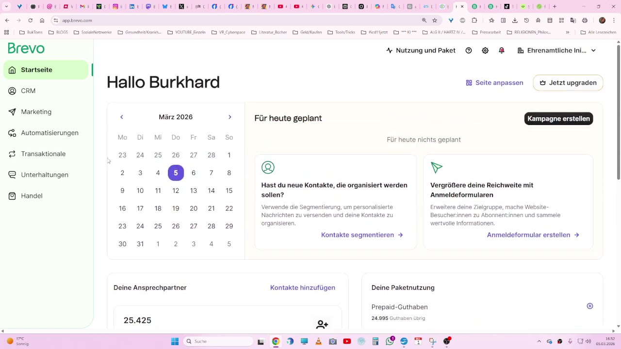Click contact icon on segmentation card
Screen dimensions: 621x349
268,167
